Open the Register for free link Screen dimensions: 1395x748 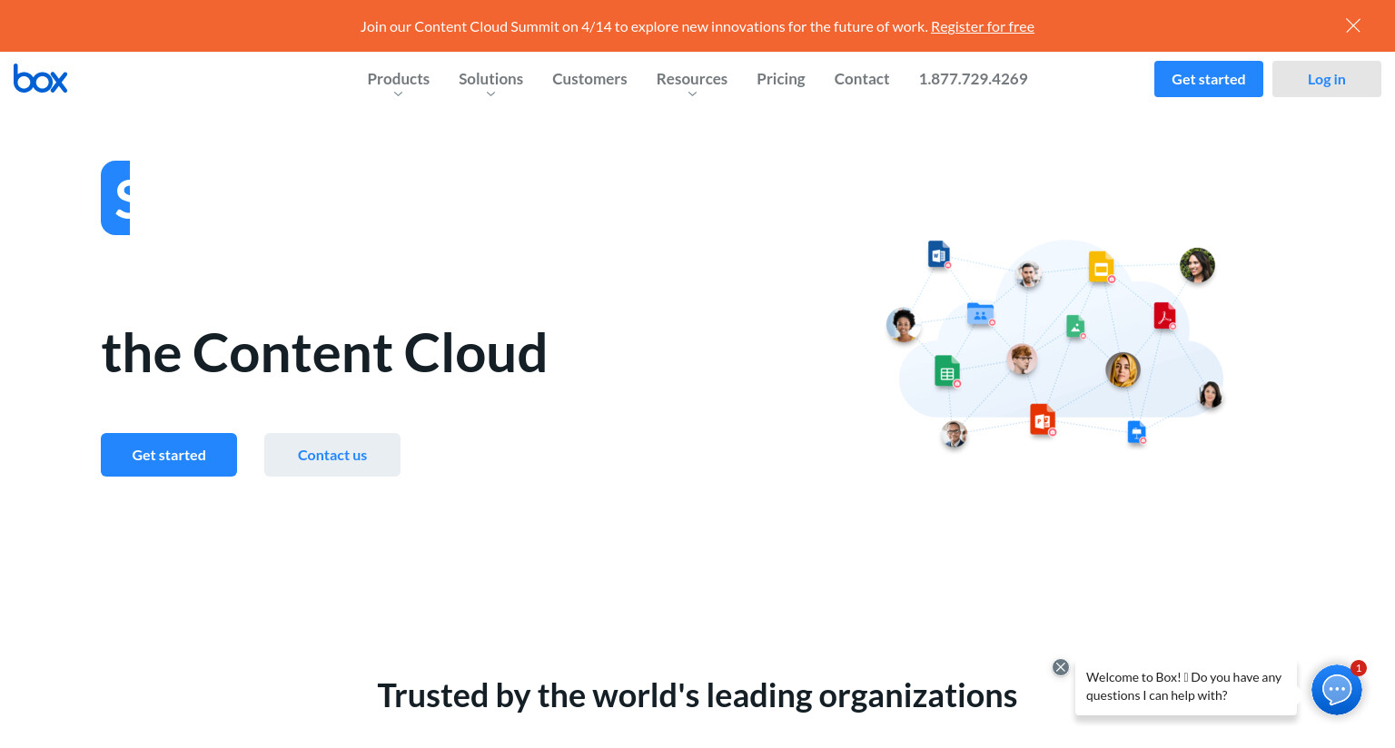983,26
